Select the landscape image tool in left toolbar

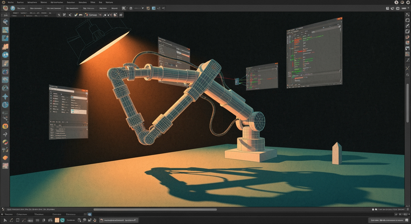(5, 30)
